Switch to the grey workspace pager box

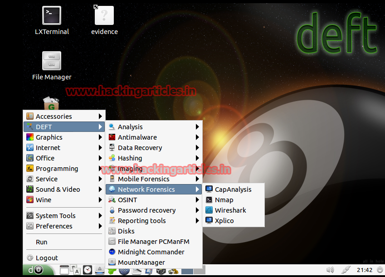tap(200, 272)
